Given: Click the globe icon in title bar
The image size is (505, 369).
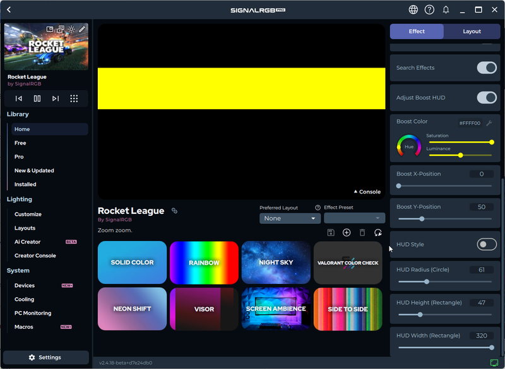Looking at the screenshot, I should [413, 9].
